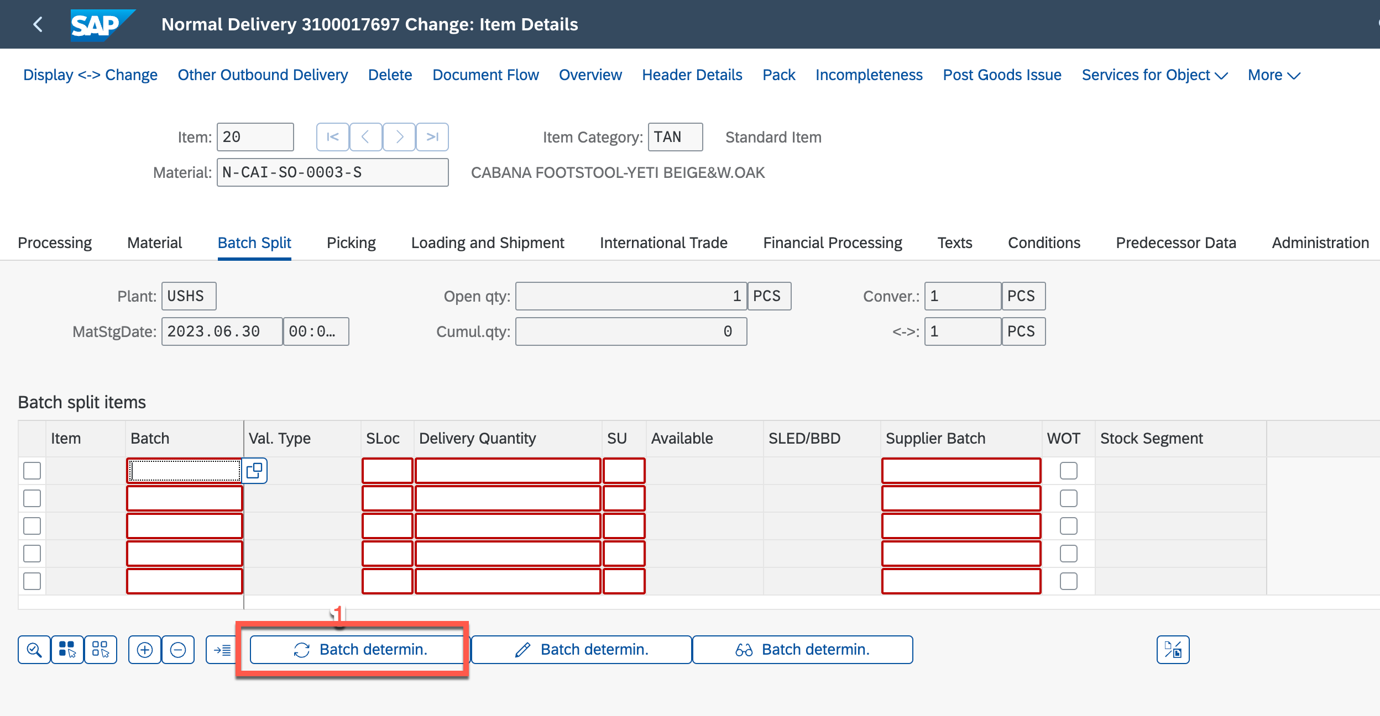Switch to the Picking tab
Screen dimensions: 1380x716
(x=351, y=243)
